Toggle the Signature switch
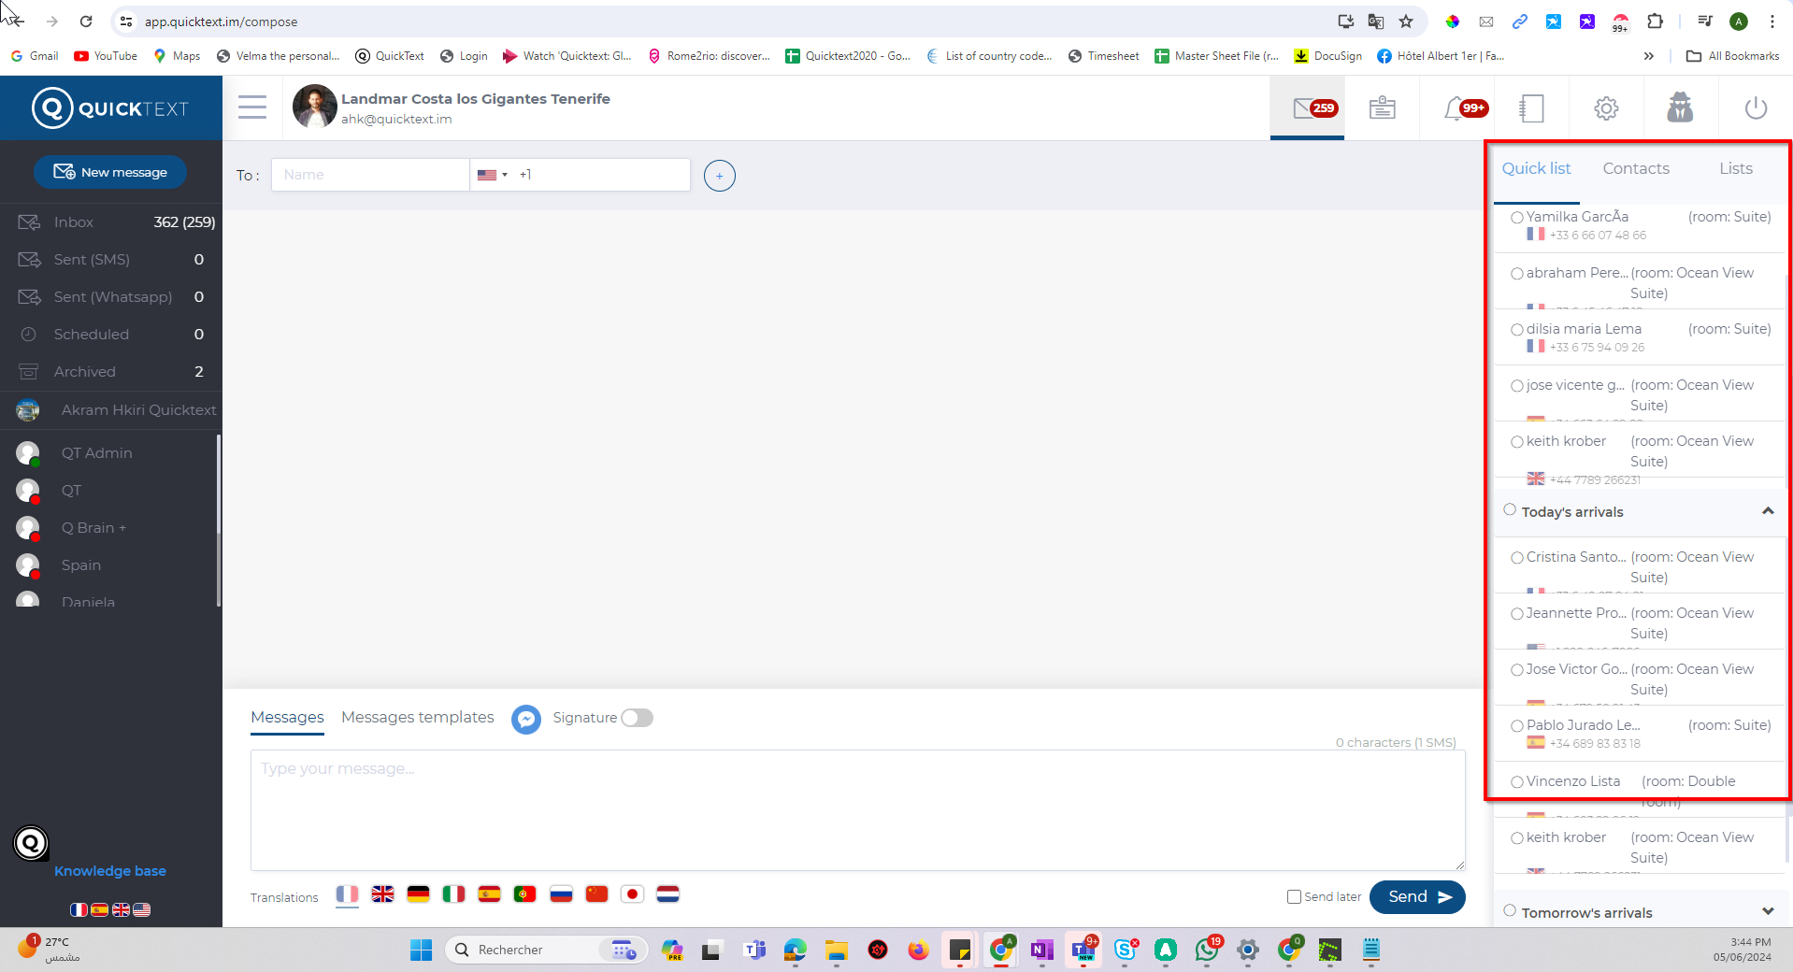The image size is (1793, 972). coord(637,718)
